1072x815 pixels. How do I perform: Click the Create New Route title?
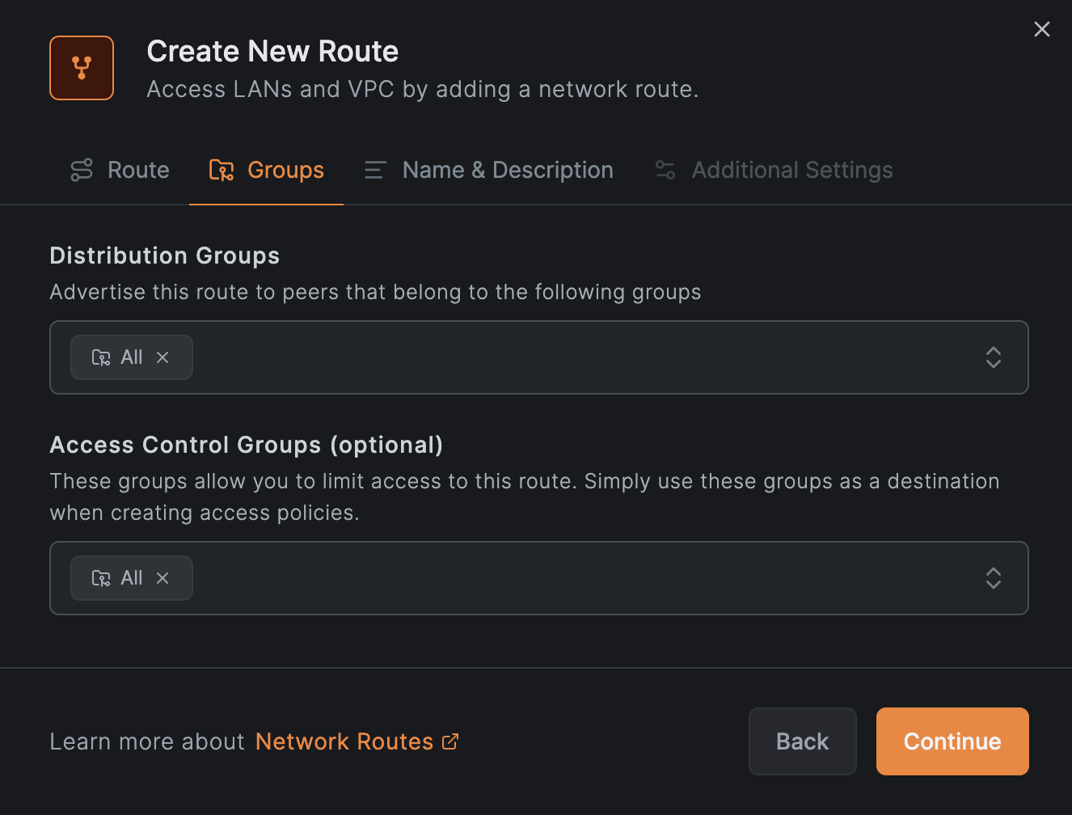(272, 51)
